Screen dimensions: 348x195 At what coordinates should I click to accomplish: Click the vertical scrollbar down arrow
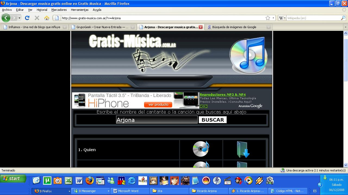click(x=346, y=165)
